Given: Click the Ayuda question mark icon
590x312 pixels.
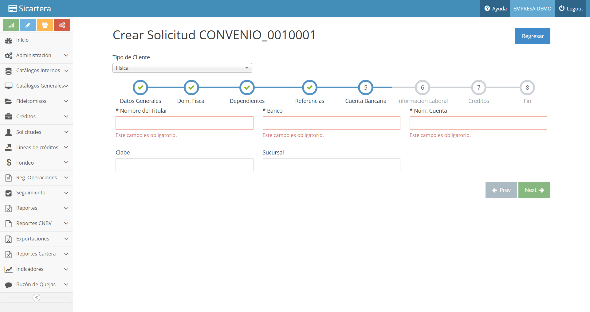Looking at the screenshot, I should [487, 9].
